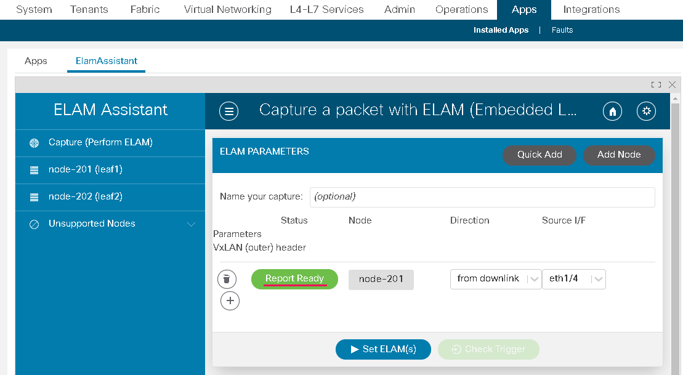Image resolution: width=683 pixels, height=375 pixels.
Task: Open the eth1/4 source interface dropdown
Action: coord(573,279)
